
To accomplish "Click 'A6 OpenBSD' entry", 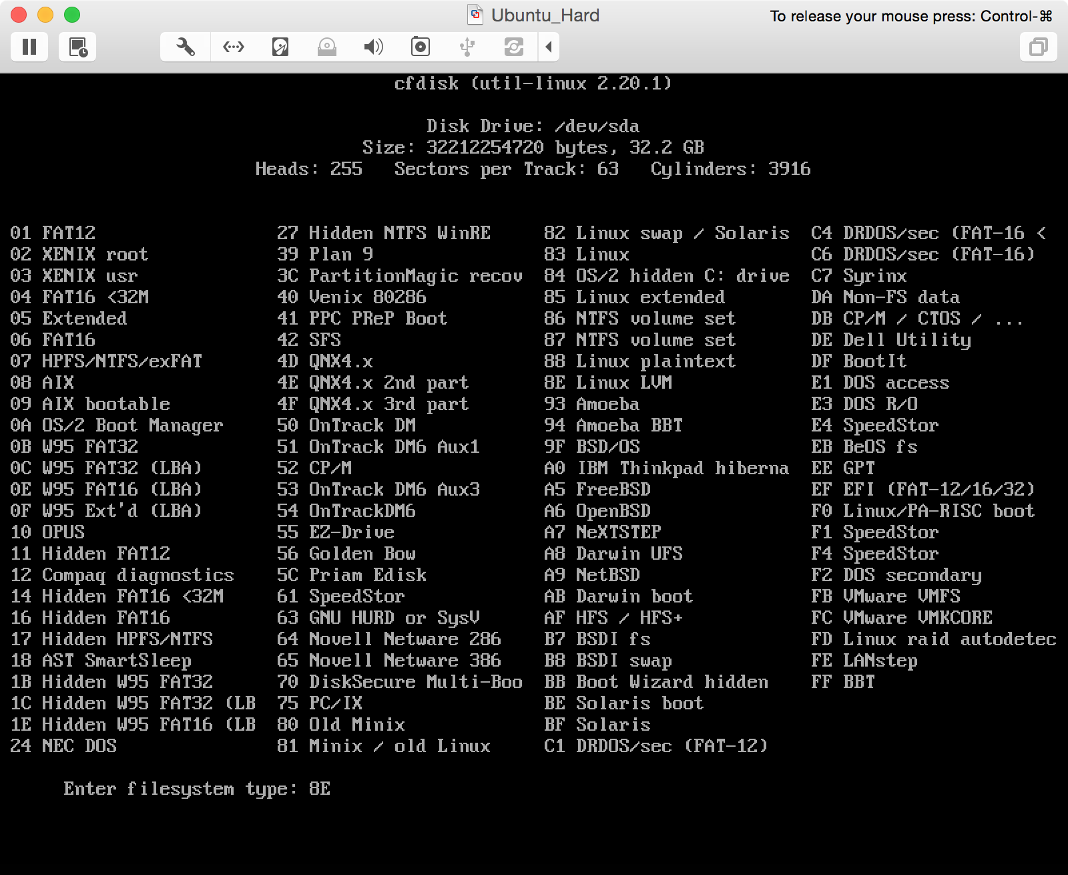I will [x=597, y=511].
